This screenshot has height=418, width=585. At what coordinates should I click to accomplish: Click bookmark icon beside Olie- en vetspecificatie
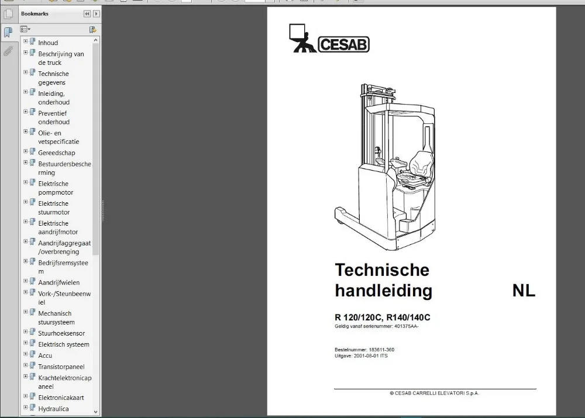point(32,132)
